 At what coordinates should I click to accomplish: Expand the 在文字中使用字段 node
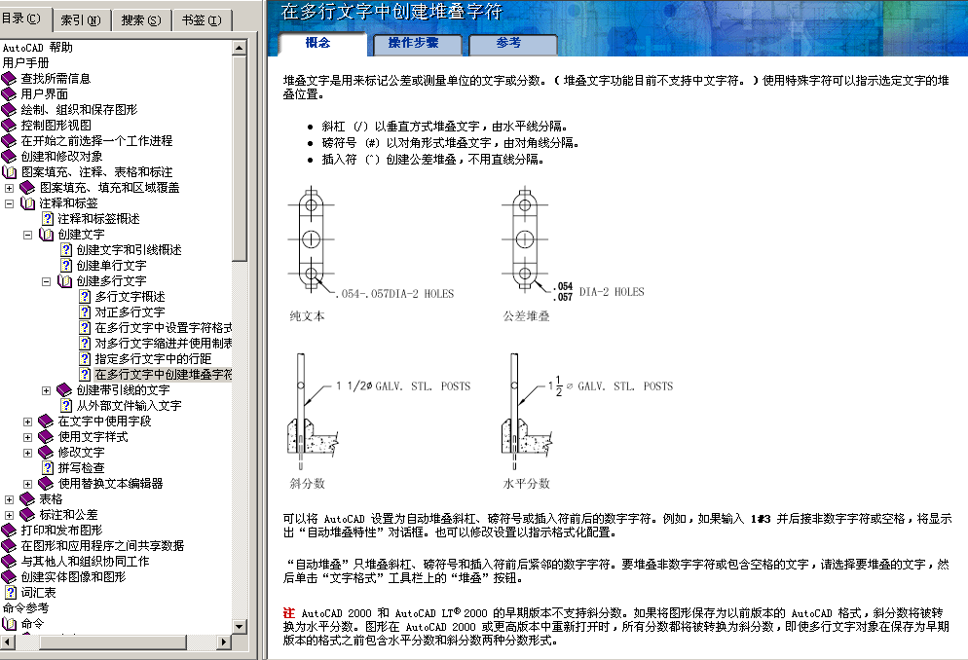tap(28, 422)
